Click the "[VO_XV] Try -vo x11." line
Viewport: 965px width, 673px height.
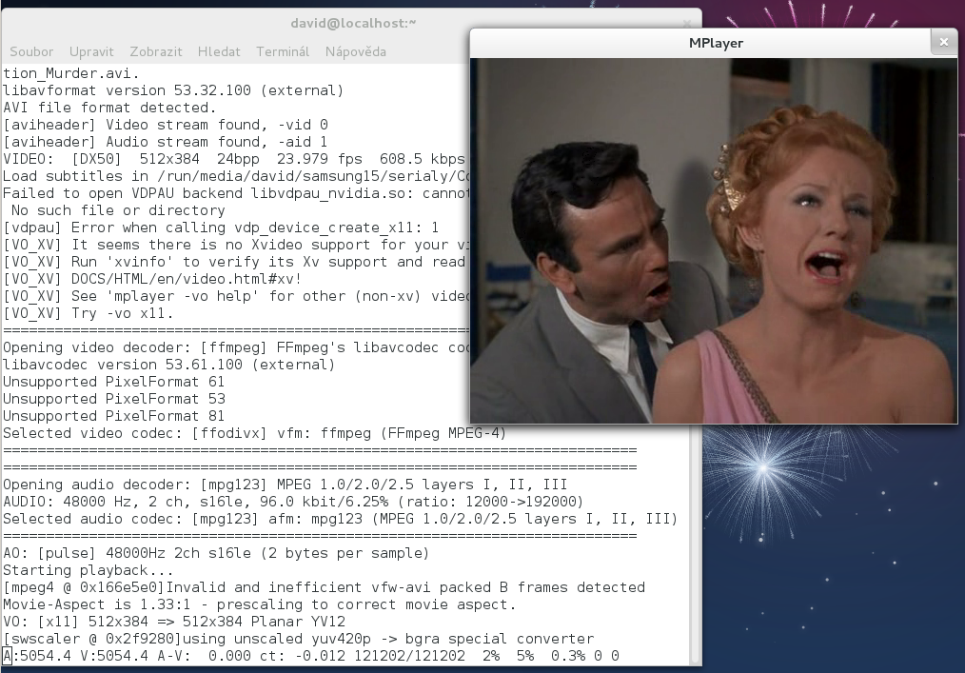pos(88,313)
